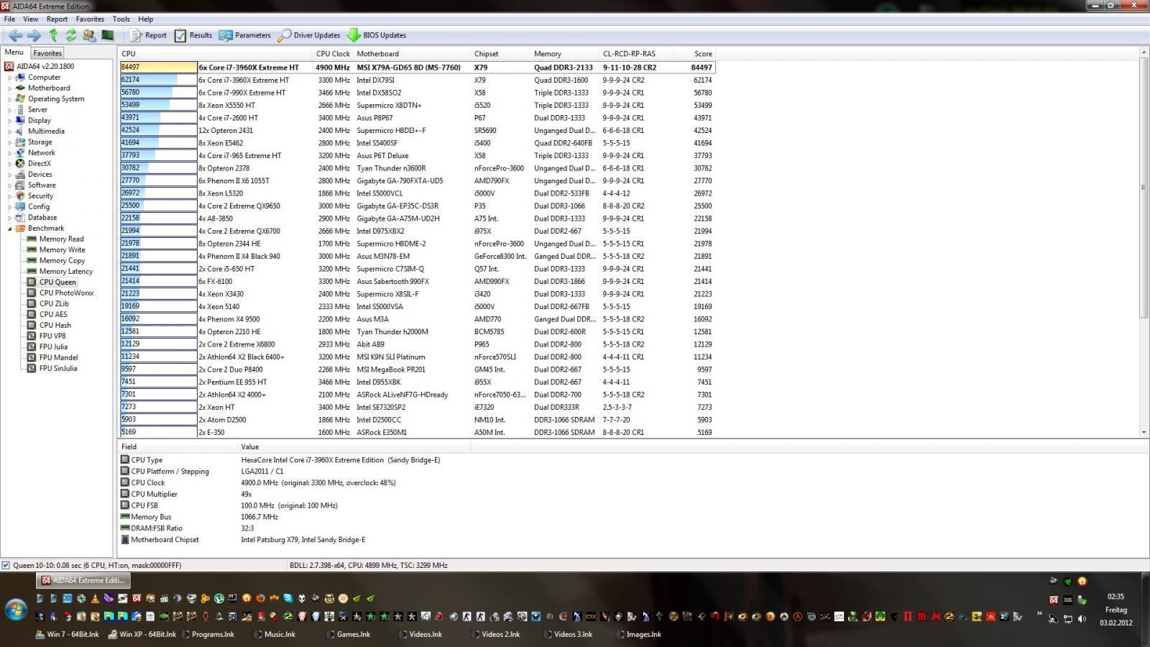Click the green Up arrow toolbar icon
1150x647 pixels.
click(53, 35)
